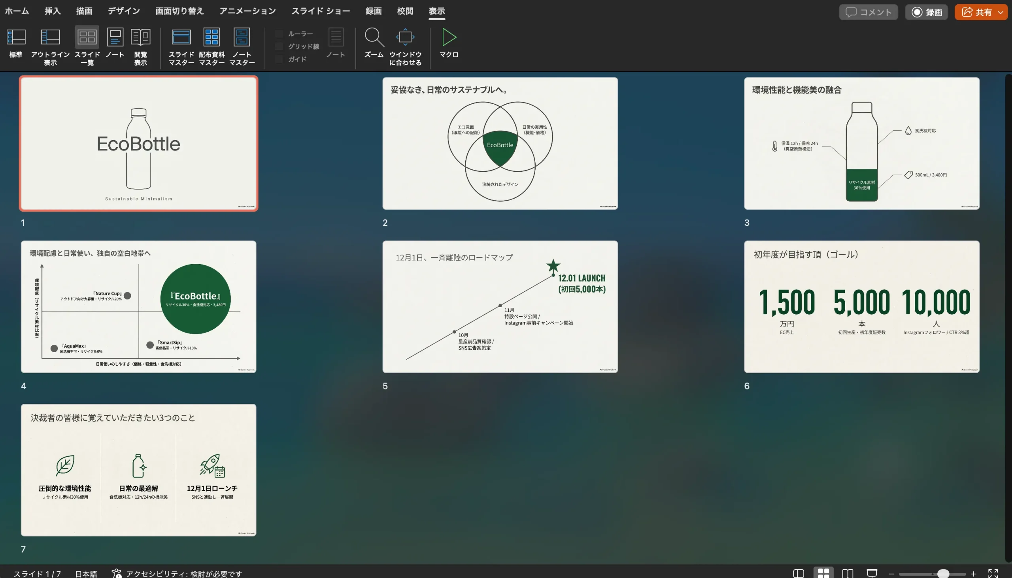The height and width of the screenshot is (578, 1012).
Task: Open the 校閲 tab
Action: coord(405,11)
